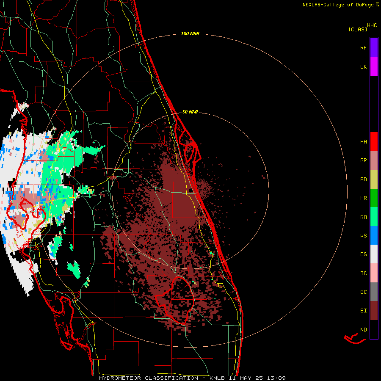Click the [CLAS] units label

click(x=358, y=29)
